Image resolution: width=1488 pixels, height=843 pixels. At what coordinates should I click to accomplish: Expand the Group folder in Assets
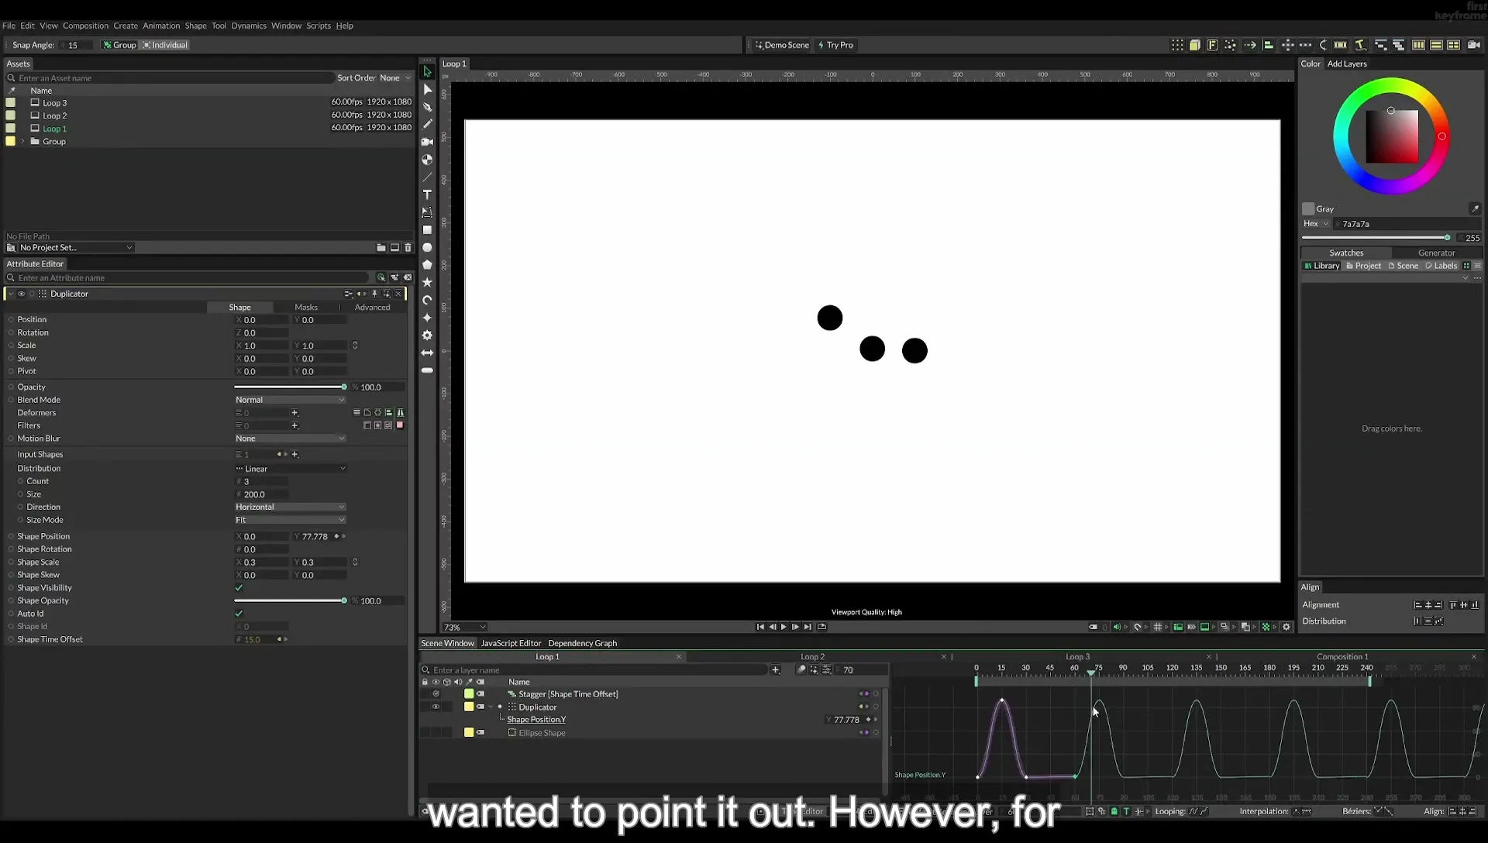click(x=23, y=142)
